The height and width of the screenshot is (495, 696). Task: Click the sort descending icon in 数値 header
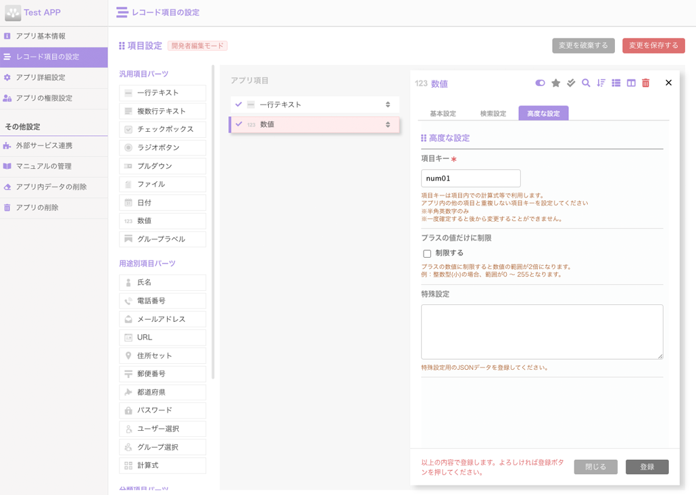point(601,83)
